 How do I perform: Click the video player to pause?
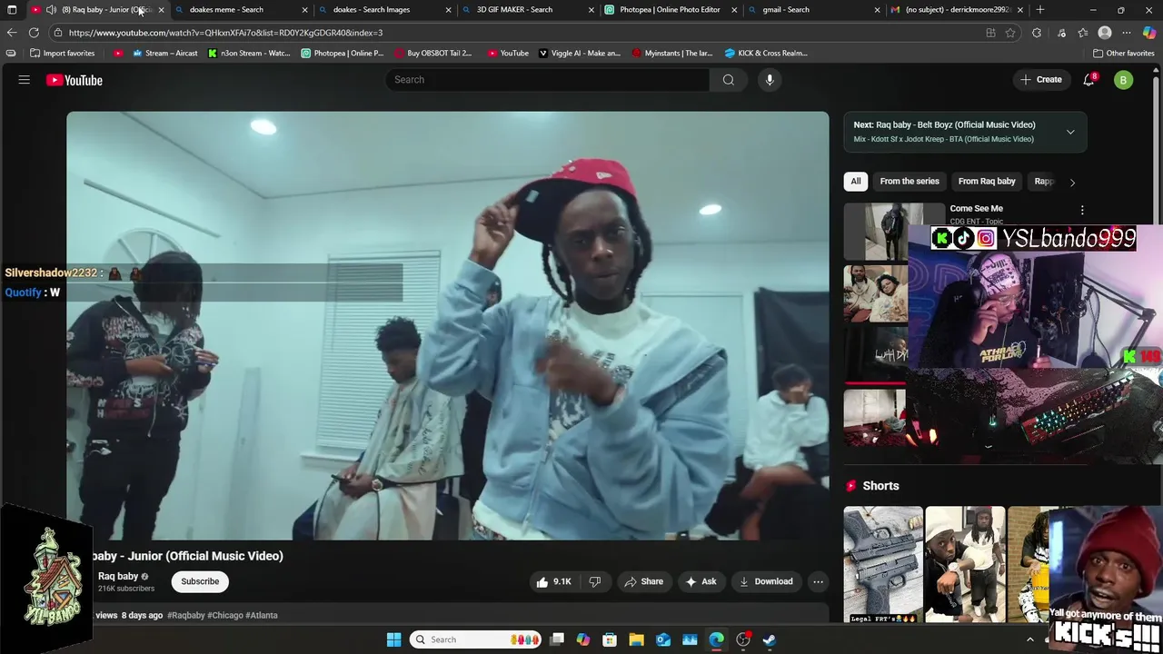(448, 325)
